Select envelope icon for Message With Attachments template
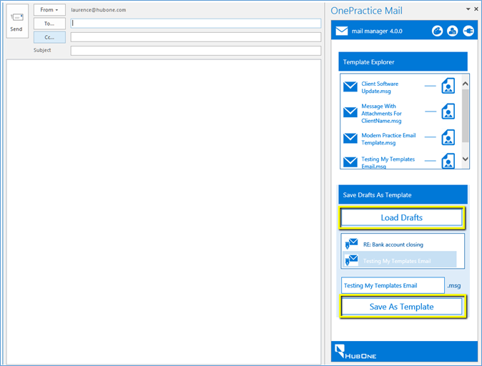 coord(350,112)
